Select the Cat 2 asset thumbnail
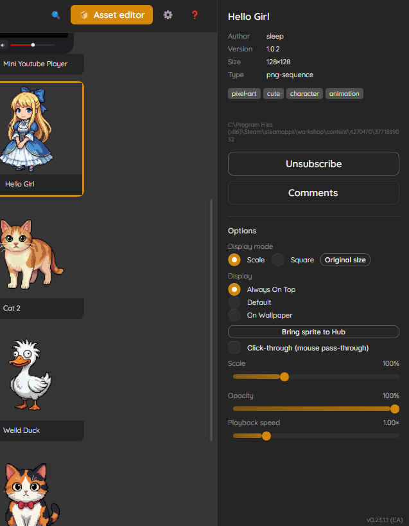409x526 pixels. point(31,254)
